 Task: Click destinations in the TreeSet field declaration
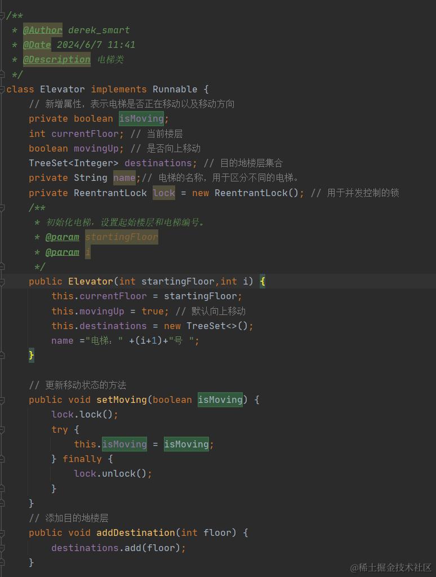[x=158, y=163]
